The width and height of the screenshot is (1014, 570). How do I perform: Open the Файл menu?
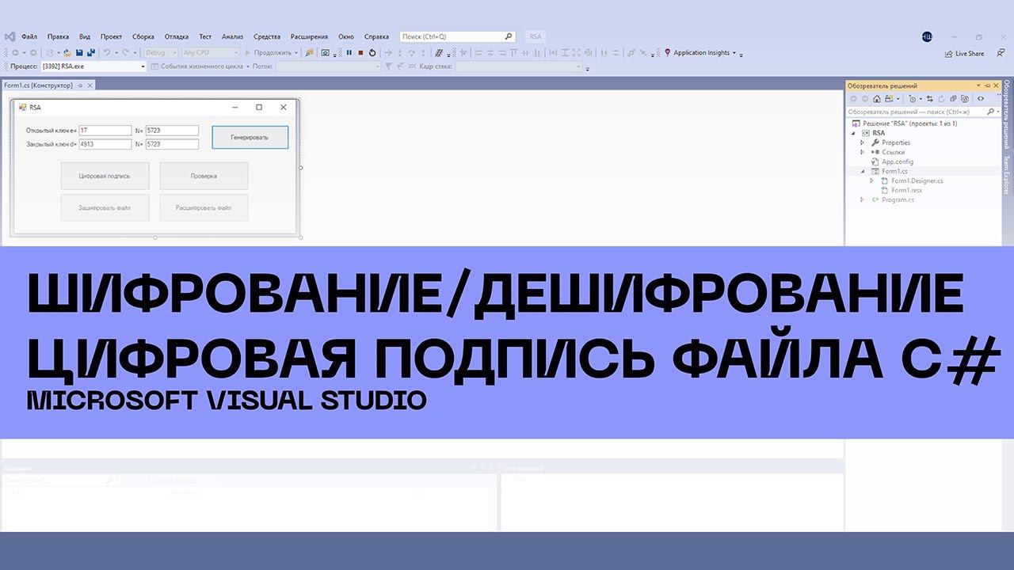click(29, 36)
